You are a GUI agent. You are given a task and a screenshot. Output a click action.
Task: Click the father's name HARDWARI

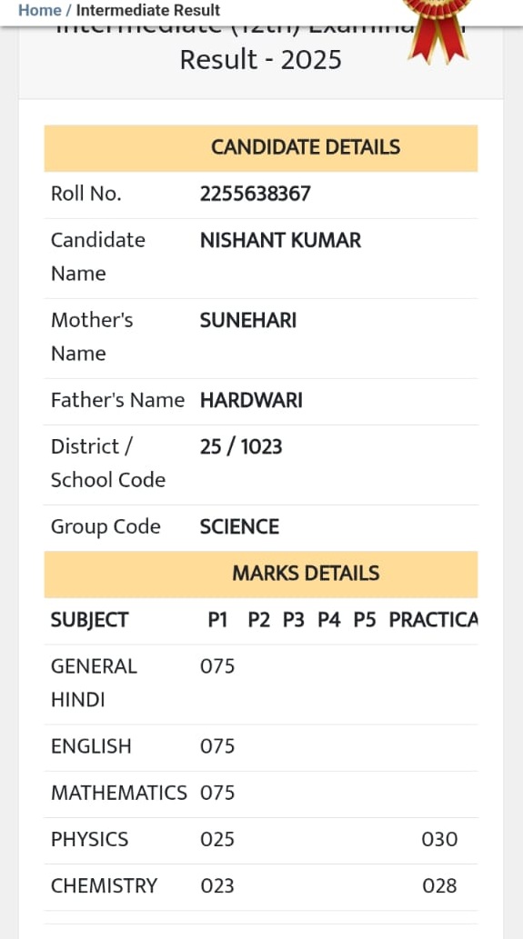pyautogui.click(x=251, y=400)
